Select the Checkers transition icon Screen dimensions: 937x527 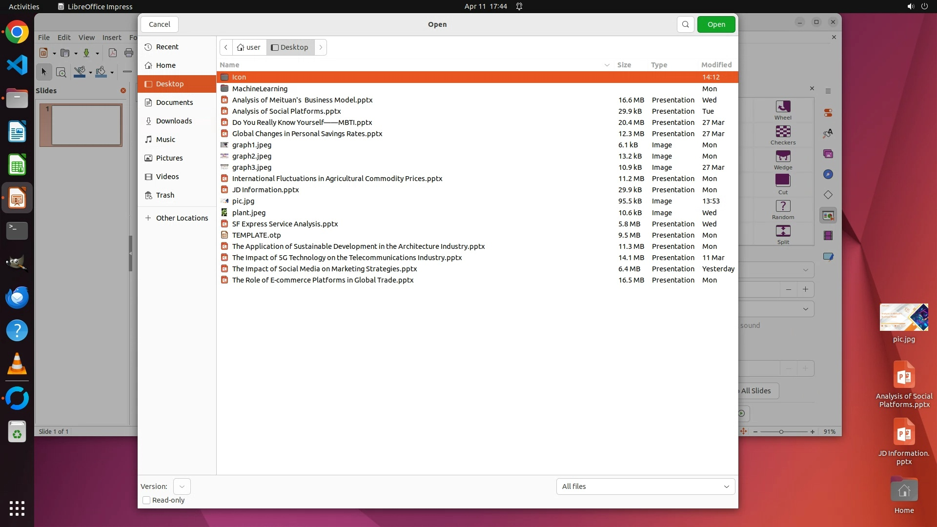pyautogui.click(x=783, y=132)
